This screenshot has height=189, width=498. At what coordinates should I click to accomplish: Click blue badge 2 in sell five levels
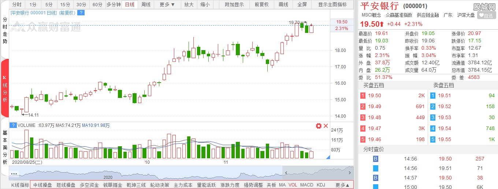tap(433, 107)
